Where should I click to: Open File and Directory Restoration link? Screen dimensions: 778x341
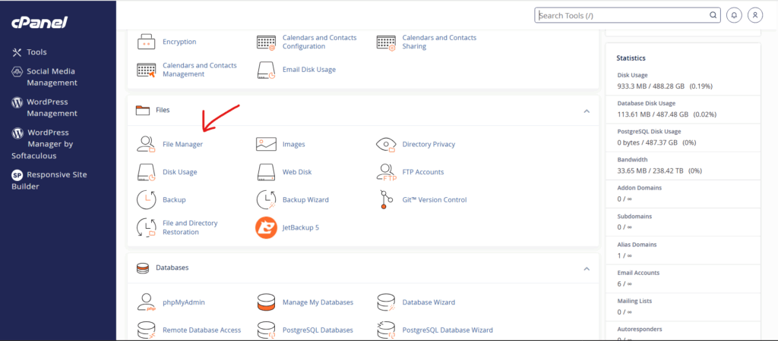(x=190, y=227)
